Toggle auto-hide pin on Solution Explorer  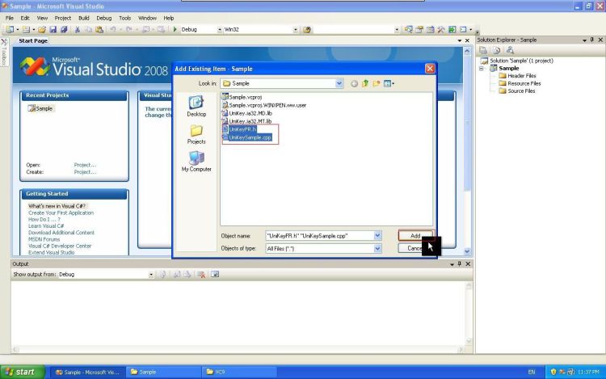coord(592,40)
